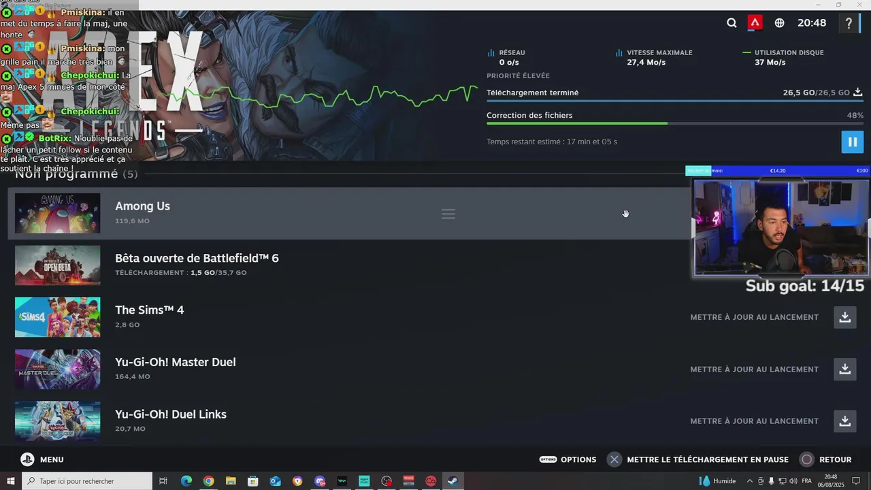The height and width of the screenshot is (490, 871).
Task: Select the Yu-Gi-Oh! Master Duel thumbnail
Action: [58, 369]
